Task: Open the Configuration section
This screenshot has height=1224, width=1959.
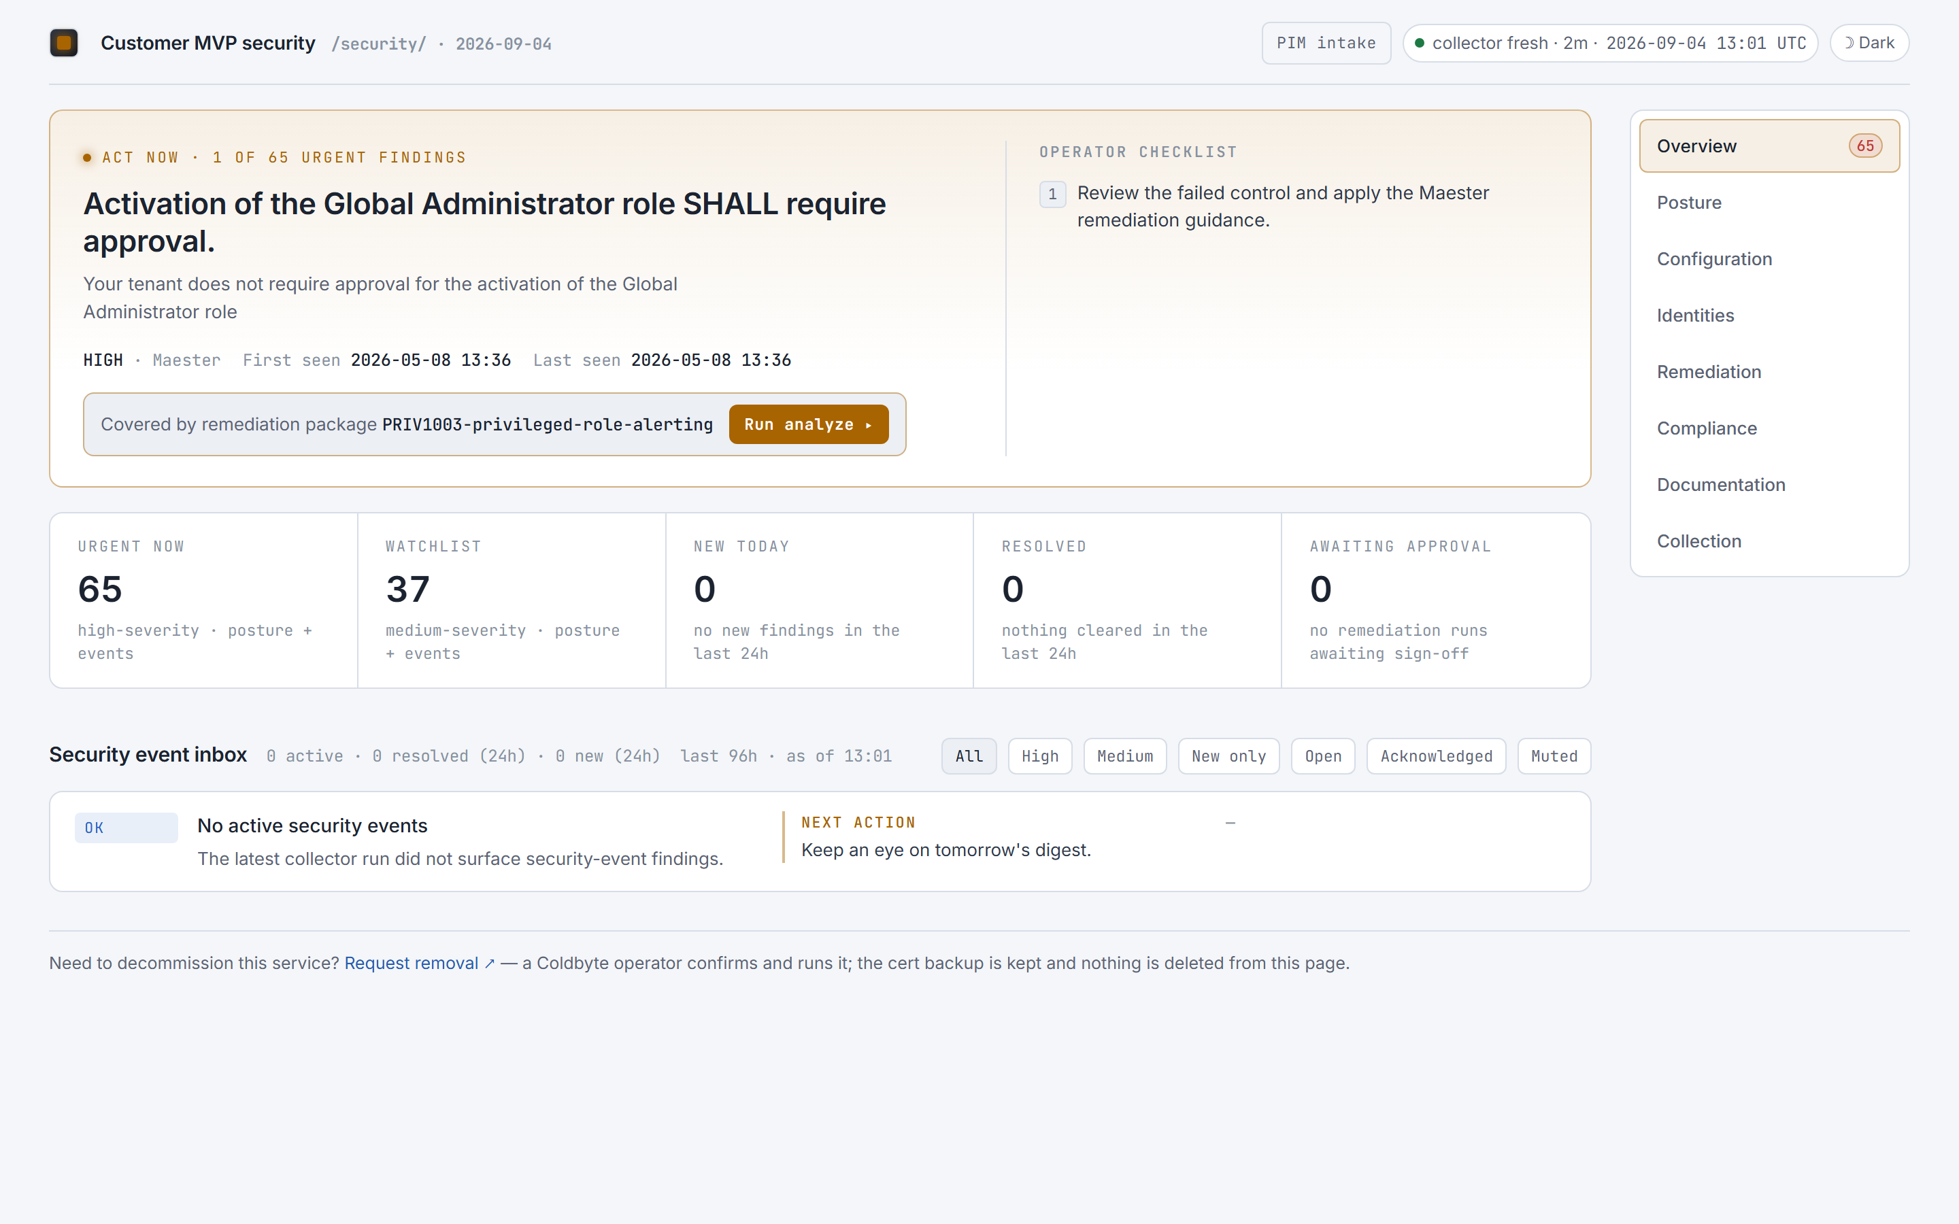Action: [x=1770, y=259]
